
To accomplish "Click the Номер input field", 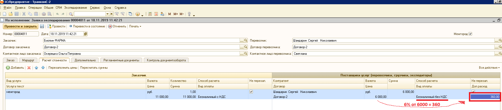I will (x=26, y=34).
